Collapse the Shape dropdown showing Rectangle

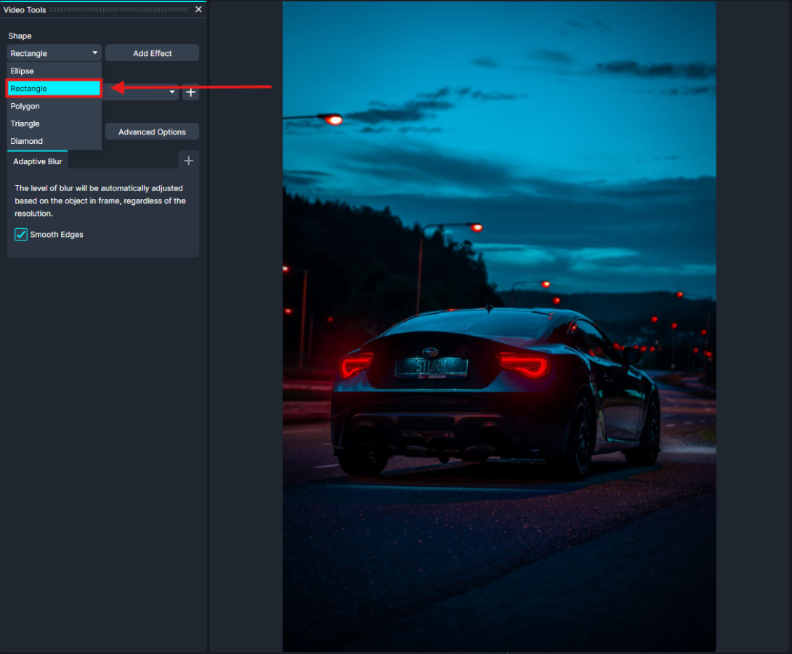click(x=54, y=53)
